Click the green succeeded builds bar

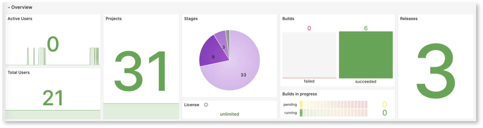(366, 55)
